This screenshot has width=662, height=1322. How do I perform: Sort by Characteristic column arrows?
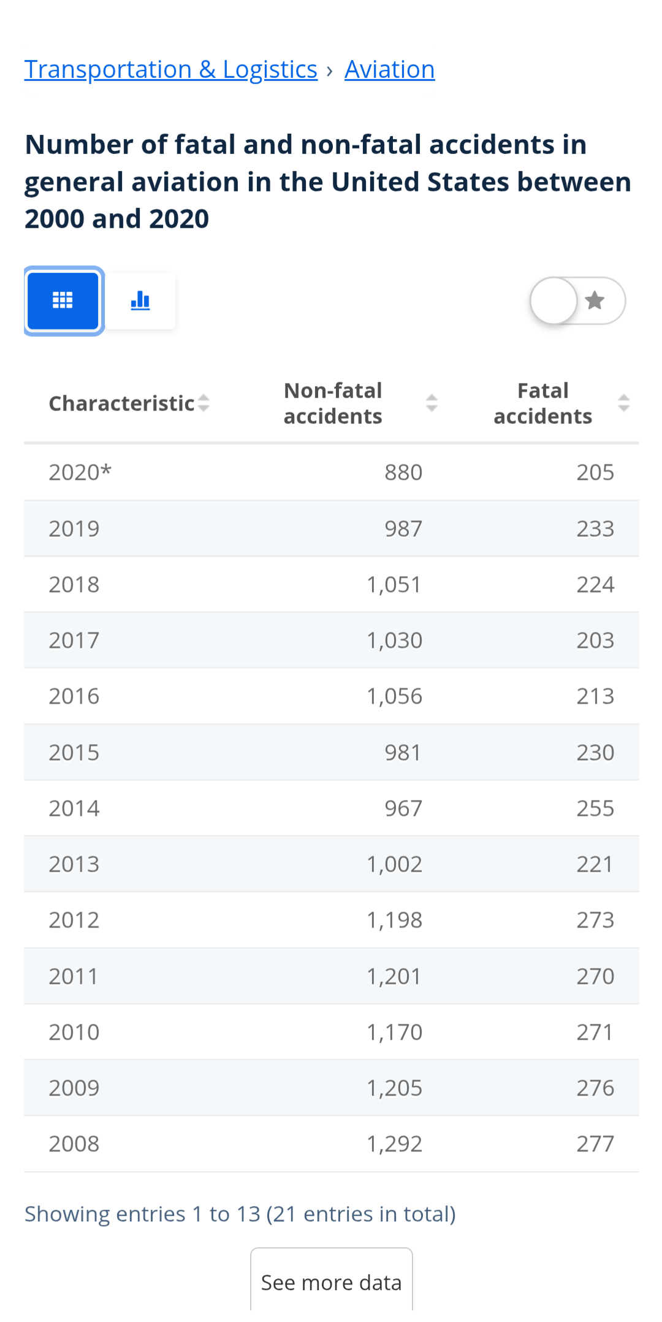click(204, 403)
